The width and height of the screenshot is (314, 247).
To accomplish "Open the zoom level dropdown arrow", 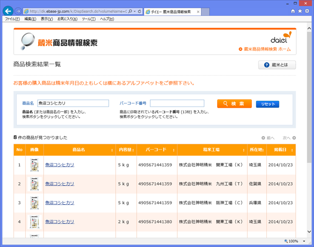I will tap(304, 241).
